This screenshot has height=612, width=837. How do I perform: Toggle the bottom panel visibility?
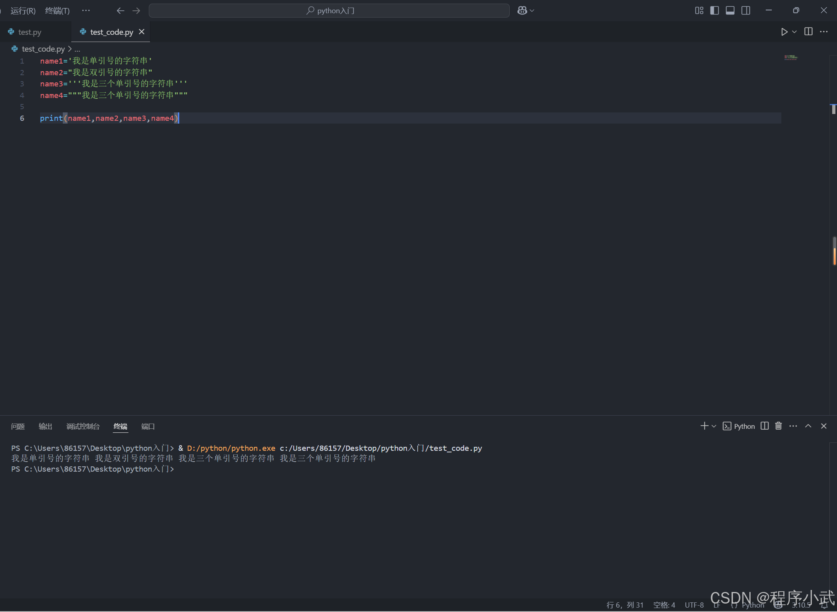(730, 11)
